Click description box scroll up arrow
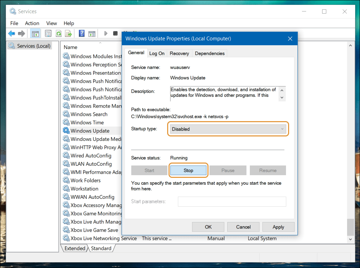The height and width of the screenshot is (268, 360). tap(282, 90)
